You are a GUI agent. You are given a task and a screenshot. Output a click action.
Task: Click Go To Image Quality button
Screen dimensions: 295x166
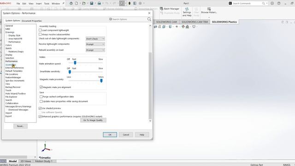(x=93, y=120)
